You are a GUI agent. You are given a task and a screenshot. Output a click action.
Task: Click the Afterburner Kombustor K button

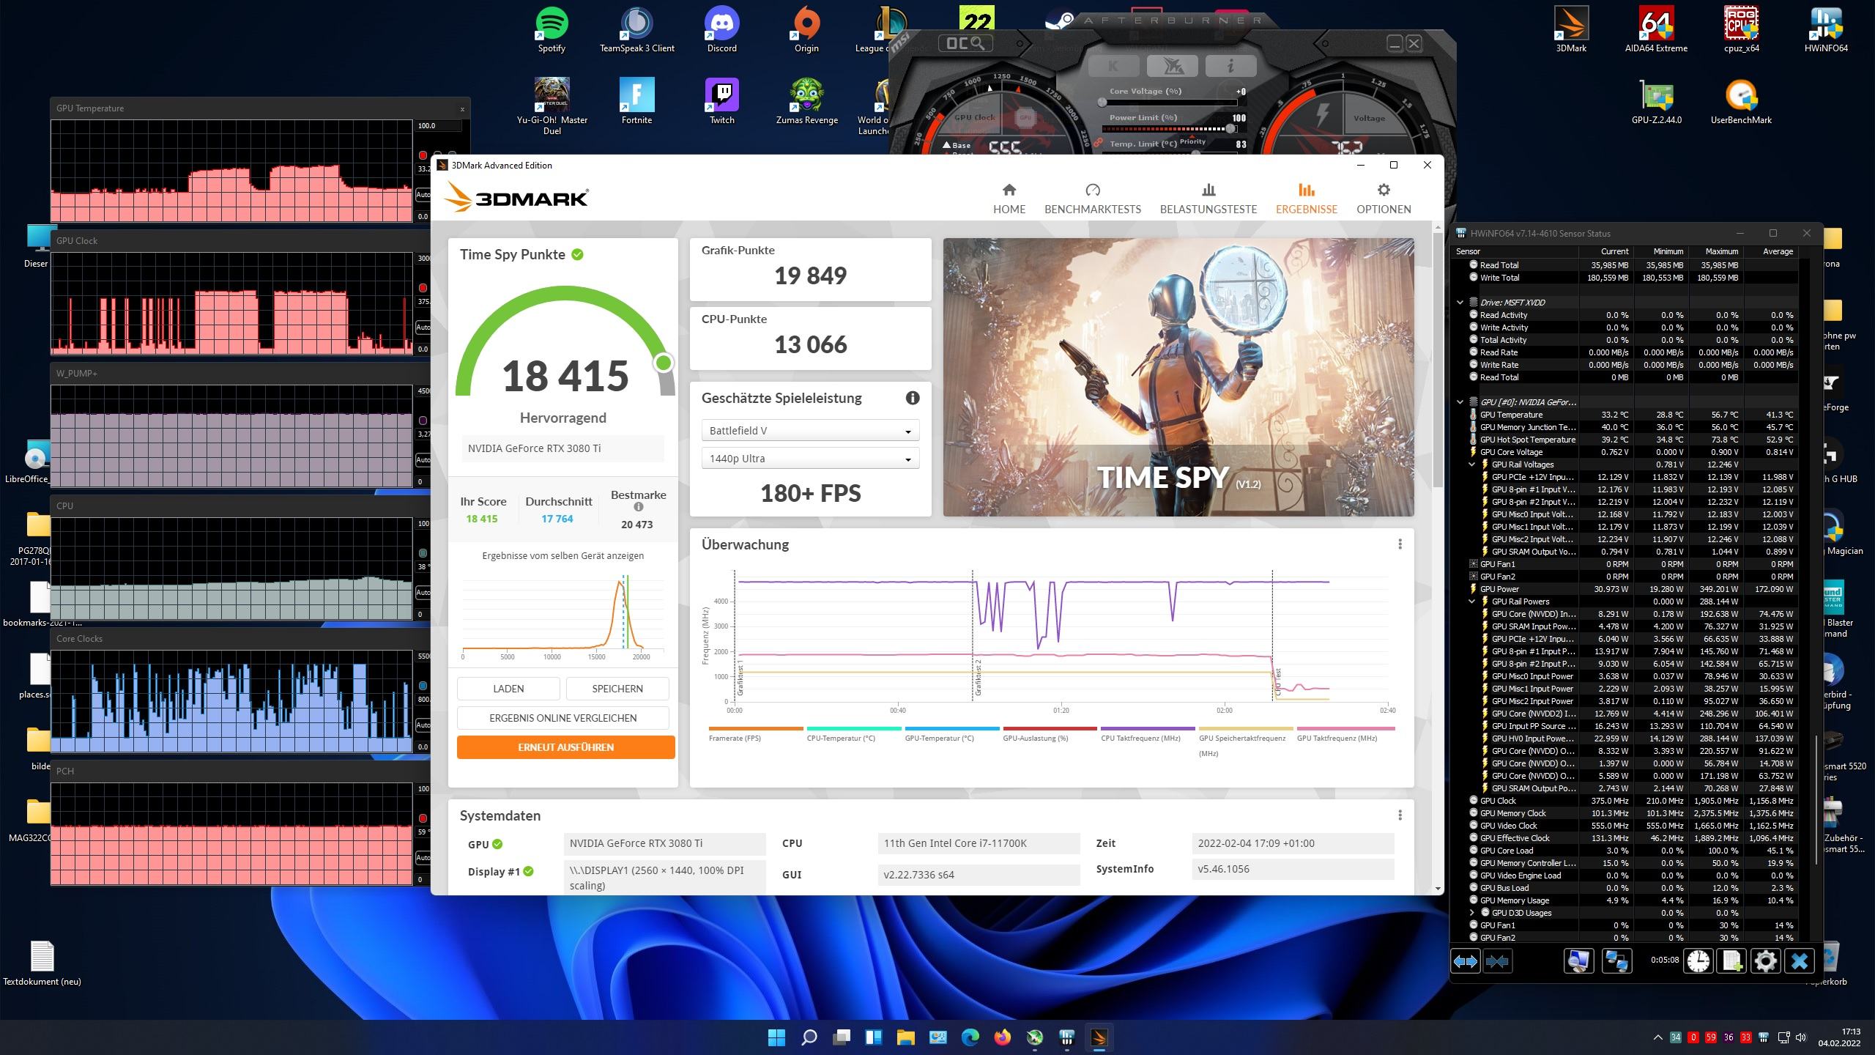[1113, 66]
